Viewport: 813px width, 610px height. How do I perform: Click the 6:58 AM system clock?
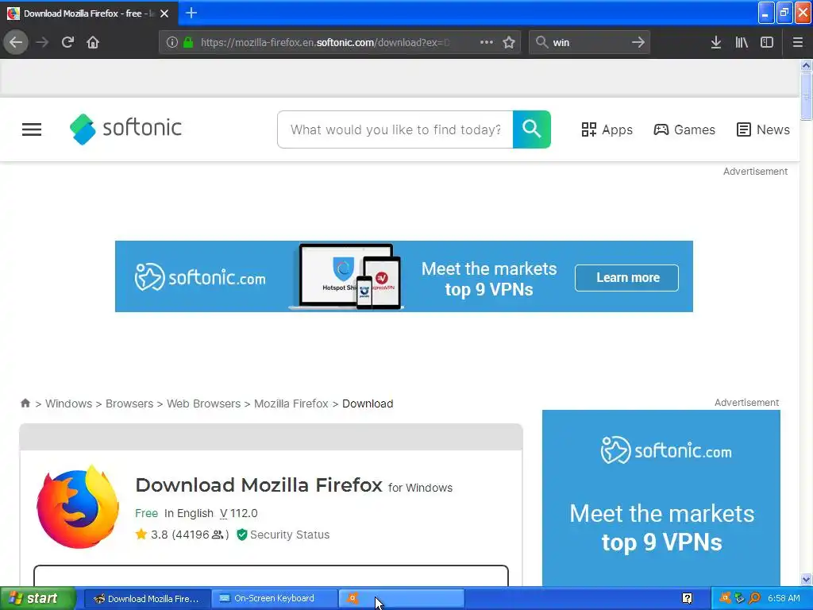(x=784, y=598)
